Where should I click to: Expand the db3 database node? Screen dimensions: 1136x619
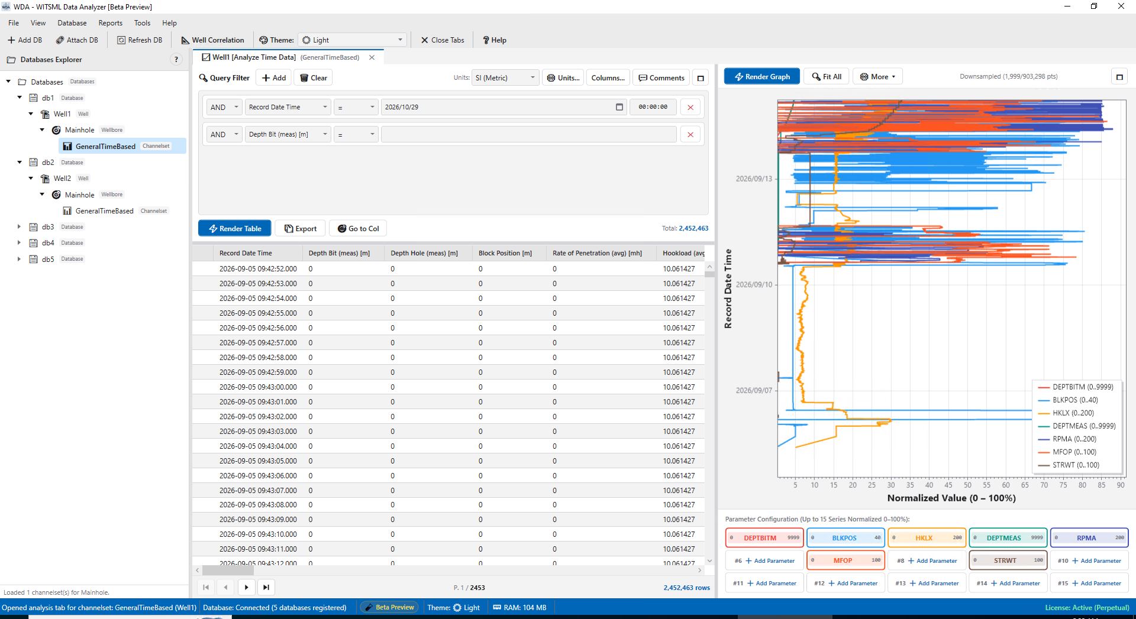[20, 226]
